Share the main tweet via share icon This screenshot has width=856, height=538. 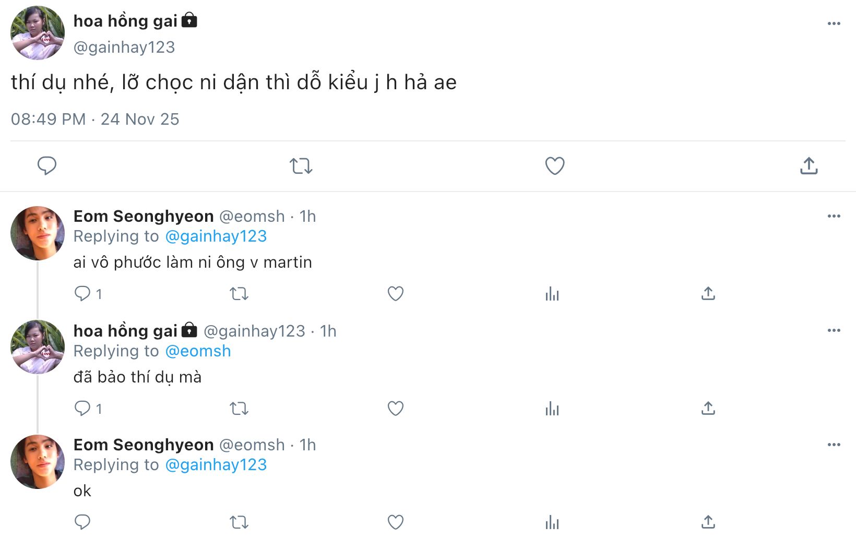click(809, 166)
